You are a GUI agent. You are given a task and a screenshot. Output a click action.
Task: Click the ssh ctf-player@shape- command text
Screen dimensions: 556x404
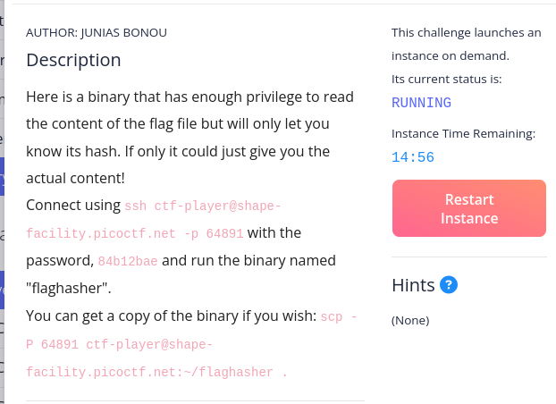(203, 206)
